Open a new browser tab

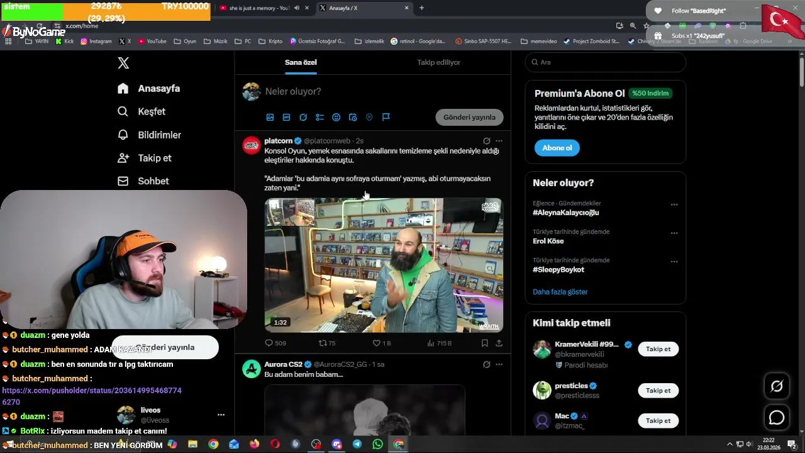[x=421, y=8]
